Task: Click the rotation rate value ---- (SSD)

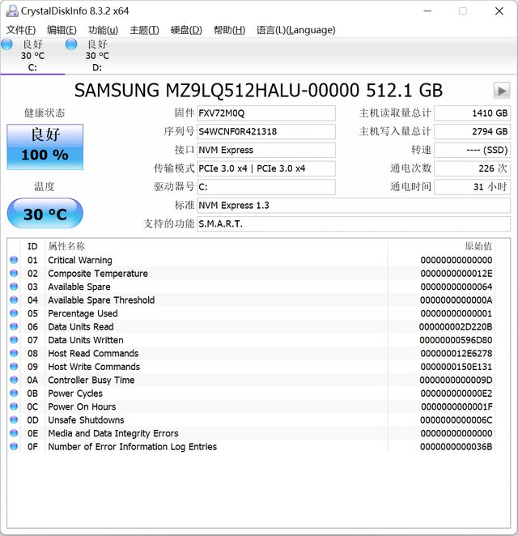Action: pyautogui.click(x=472, y=150)
